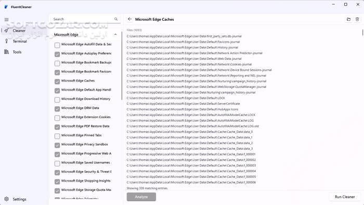Image resolution: width=364 pixels, height=205 pixels.
Task: Select the first_party_sets.db-journal path
Action: [184, 36]
